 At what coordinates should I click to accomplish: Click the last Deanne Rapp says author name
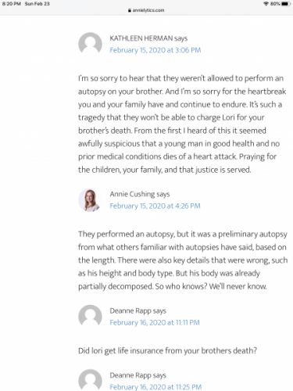tap(138, 375)
